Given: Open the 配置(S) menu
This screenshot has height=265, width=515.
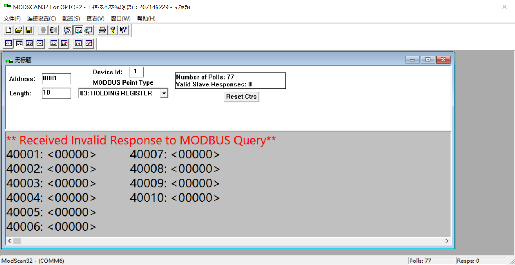Looking at the screenshot, I should pos(71,18).
